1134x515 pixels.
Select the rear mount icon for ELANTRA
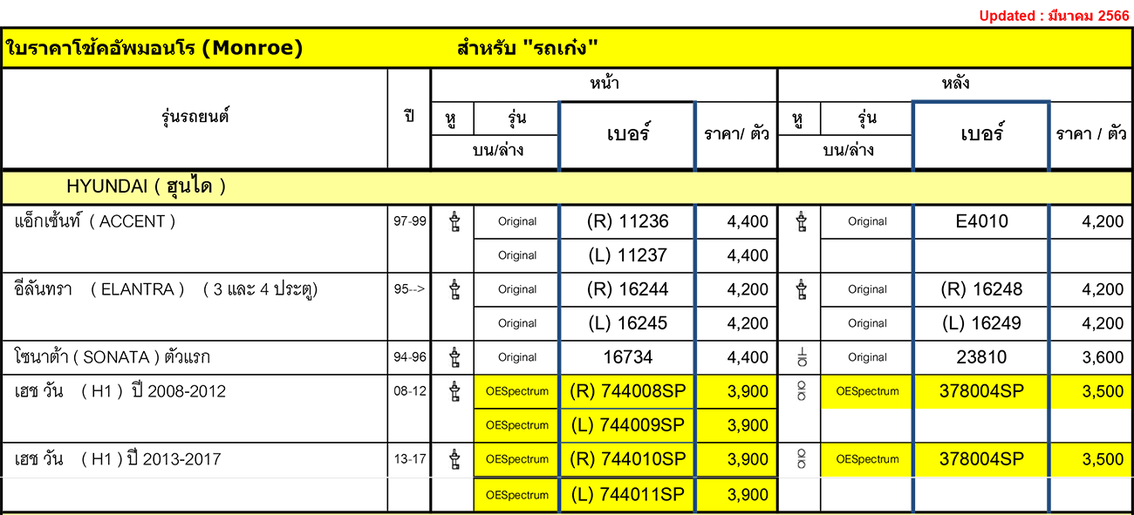[x=801, y=289]
